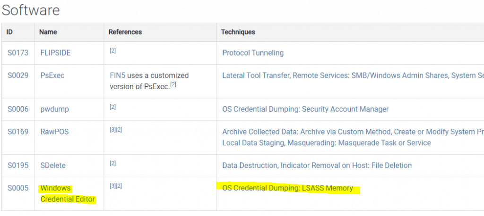Screen dimensions: 484x216
Task: Open Lateral Tool Transfer technique
Action: tap(256, 75)
